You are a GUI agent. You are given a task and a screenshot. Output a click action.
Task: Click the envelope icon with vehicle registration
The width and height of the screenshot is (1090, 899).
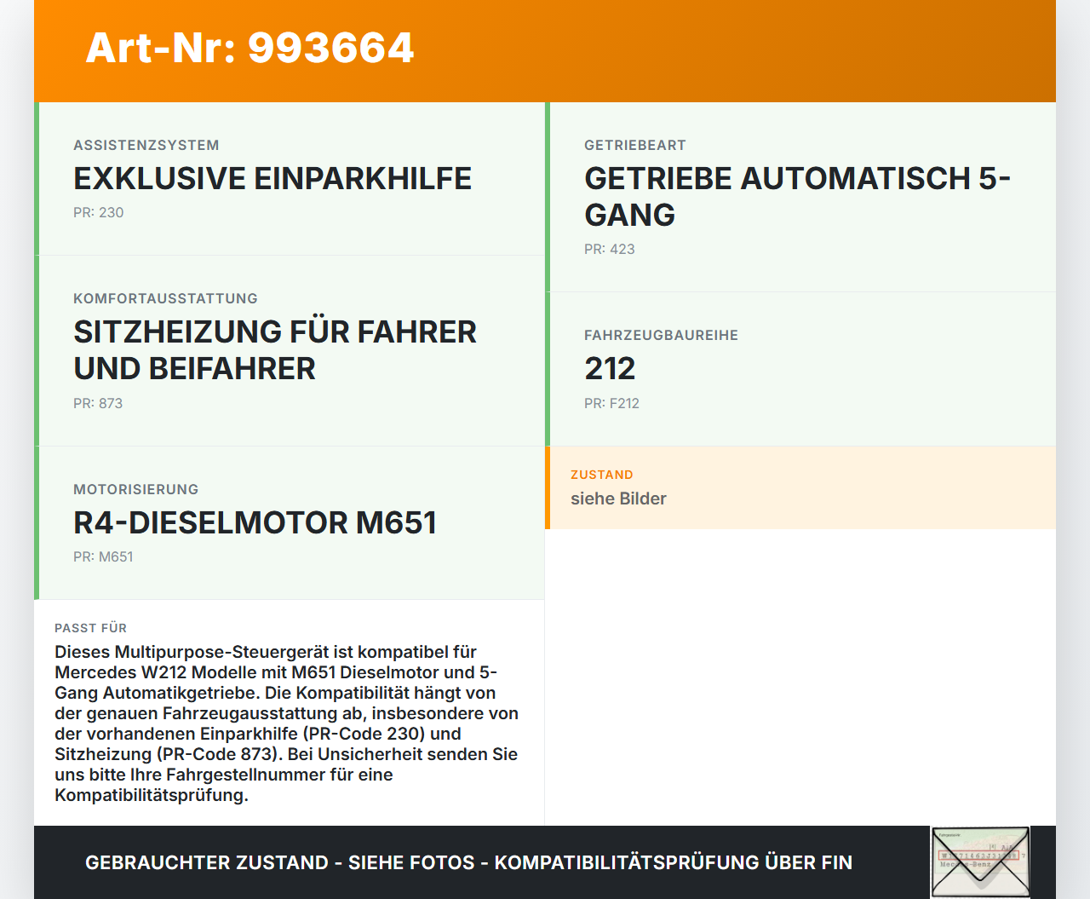(x=980, y=862)
